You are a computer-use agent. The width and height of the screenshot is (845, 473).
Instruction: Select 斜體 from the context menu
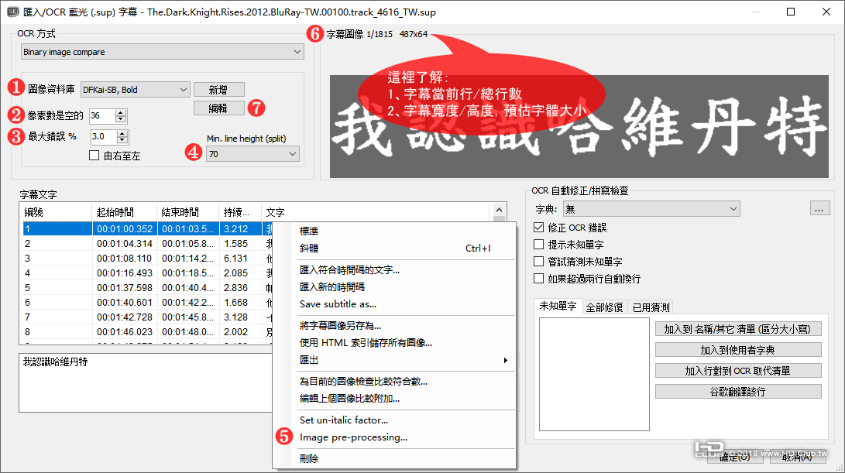[x=310, y=247]
